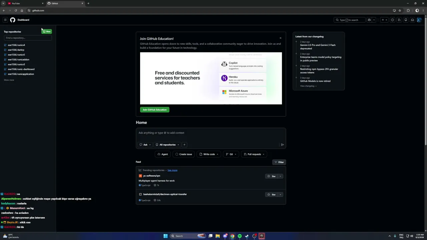Screen dimensions: 427x240
Task: Click the green New repository button
Action: pos(47,31)
